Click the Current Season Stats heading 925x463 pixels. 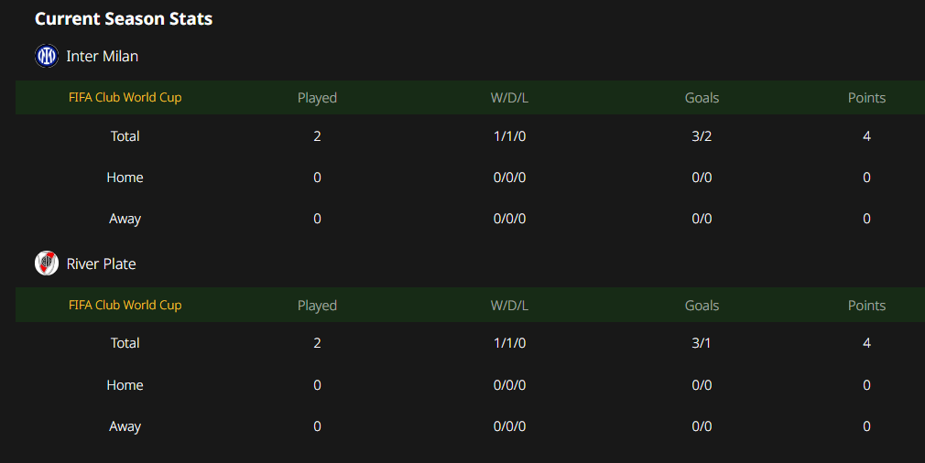coord(124,19)
